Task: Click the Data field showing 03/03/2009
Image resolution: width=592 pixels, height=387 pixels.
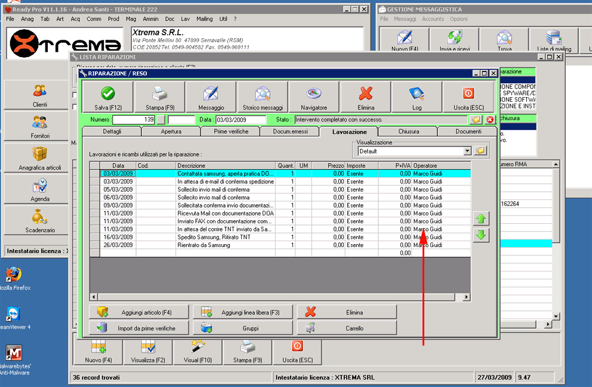Action: pos(241,120)
